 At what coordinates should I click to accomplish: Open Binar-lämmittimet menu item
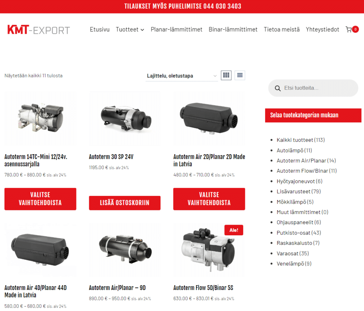pos(233,30)
